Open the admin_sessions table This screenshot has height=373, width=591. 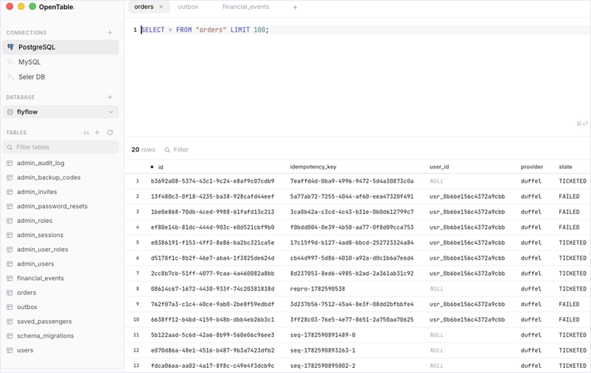click(x=40, y=235)
